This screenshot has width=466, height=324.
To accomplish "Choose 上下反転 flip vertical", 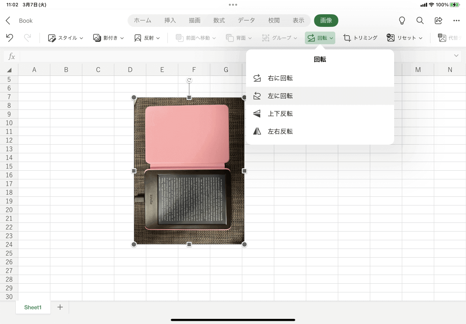I will point(320,113).
